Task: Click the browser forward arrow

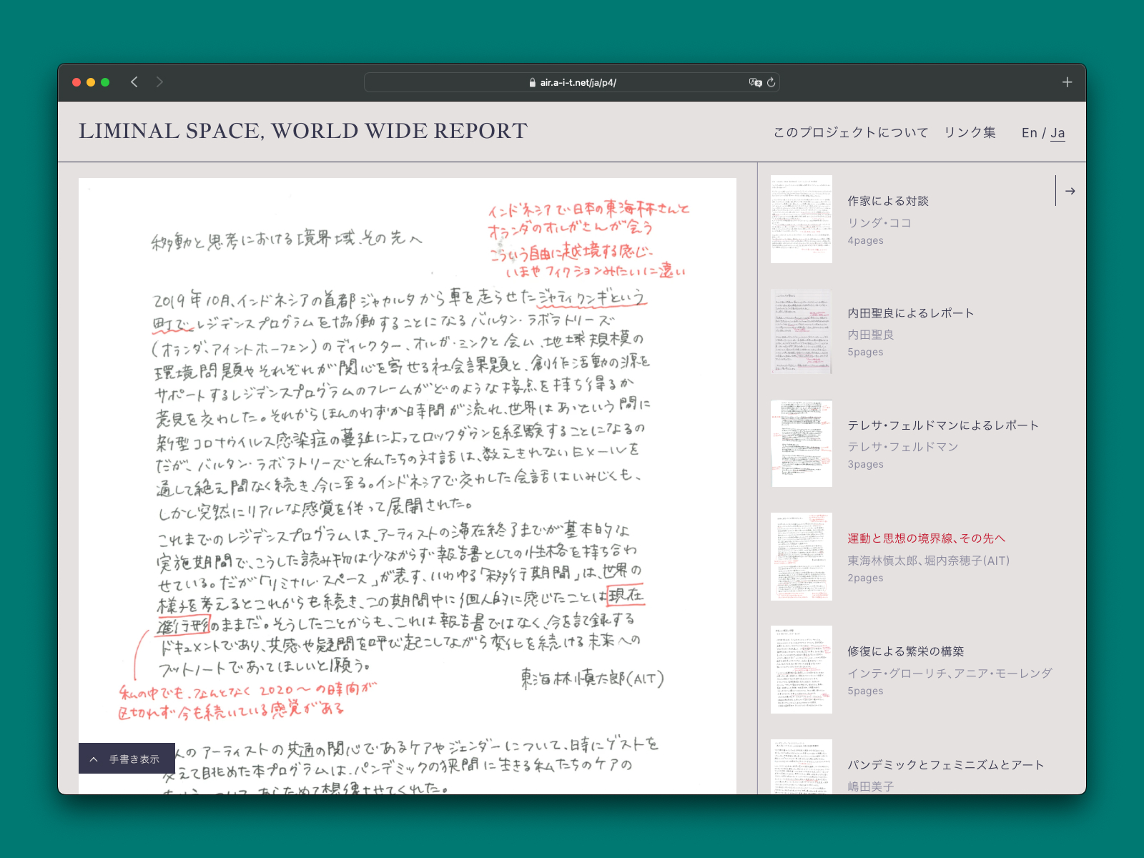Action: tap(159, 82)
